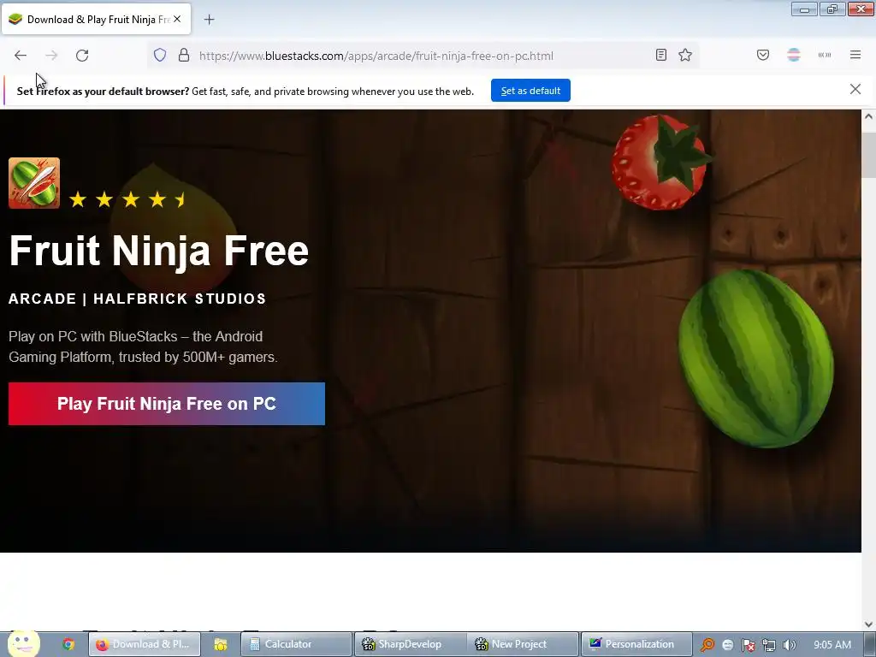Open the Start button on taskbar
Screen dimensions: 876x657
click(24, 643)
